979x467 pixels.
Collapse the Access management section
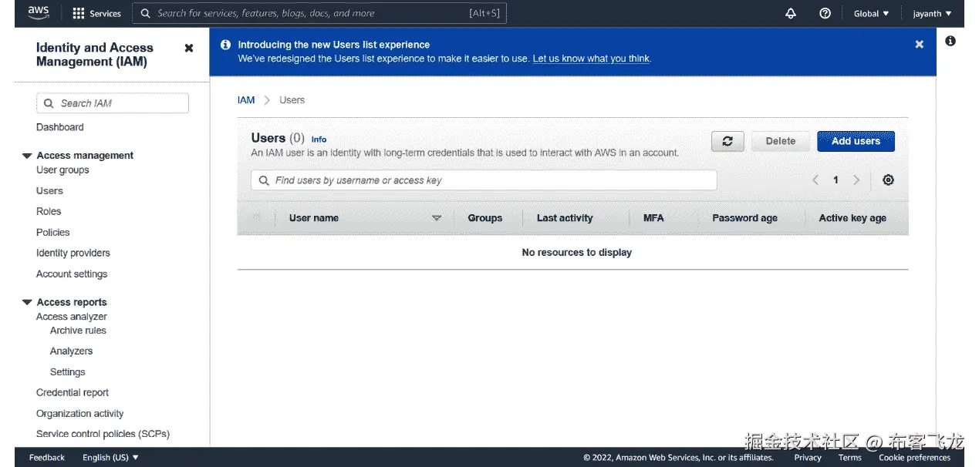pos(27,156)
